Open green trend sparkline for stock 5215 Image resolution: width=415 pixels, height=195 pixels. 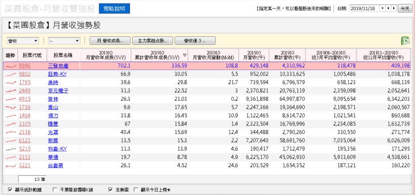click(x=11, y=149)
